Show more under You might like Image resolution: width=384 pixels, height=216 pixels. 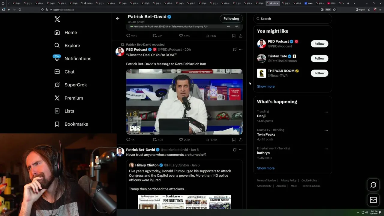coord(266,86)
